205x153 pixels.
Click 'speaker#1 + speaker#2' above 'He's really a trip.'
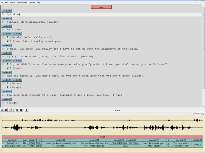click(12, 34)
